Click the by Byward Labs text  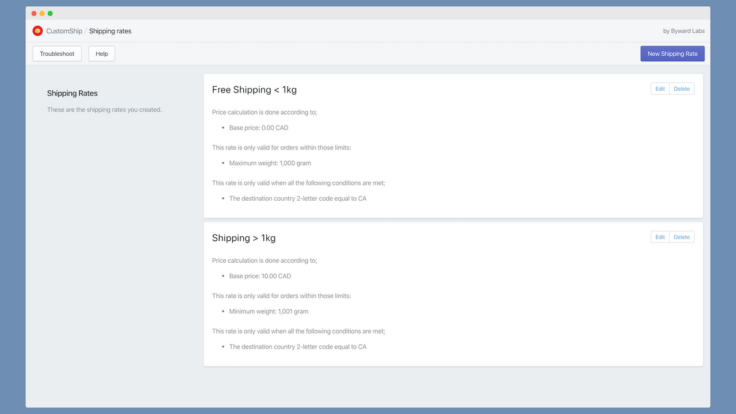pyautogui.click(x=684, y=31)
